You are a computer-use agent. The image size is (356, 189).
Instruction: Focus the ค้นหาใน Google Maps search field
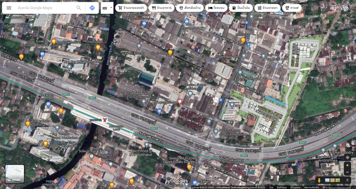tap(44, 8)
